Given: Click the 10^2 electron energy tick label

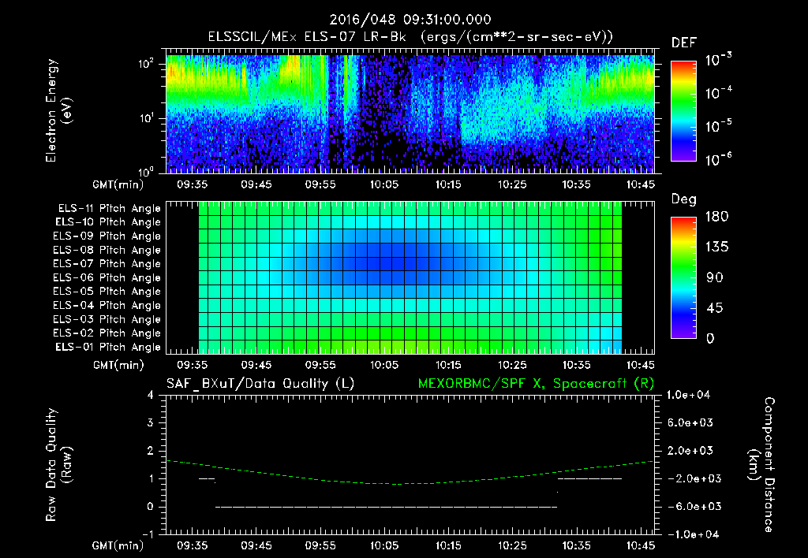Looking at the screenshot, I should (x=146, y=64).
